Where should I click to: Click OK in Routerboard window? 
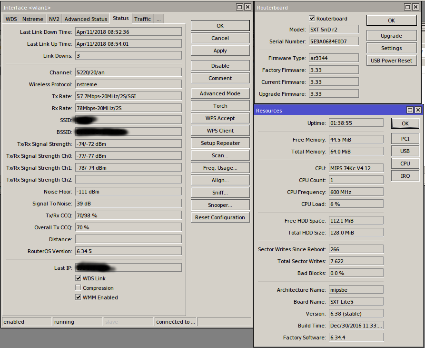[x=391, y=20]
